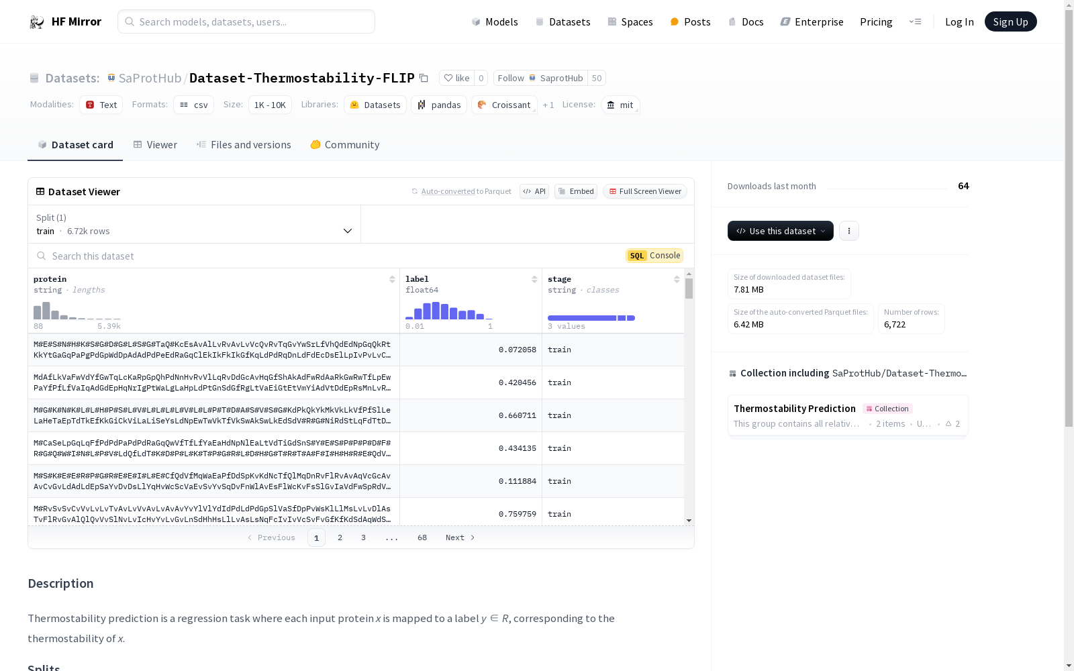Show the +1 additional libraries
Image resolution: width=1074 pixels, height=671 pixels.
[548, 105]
